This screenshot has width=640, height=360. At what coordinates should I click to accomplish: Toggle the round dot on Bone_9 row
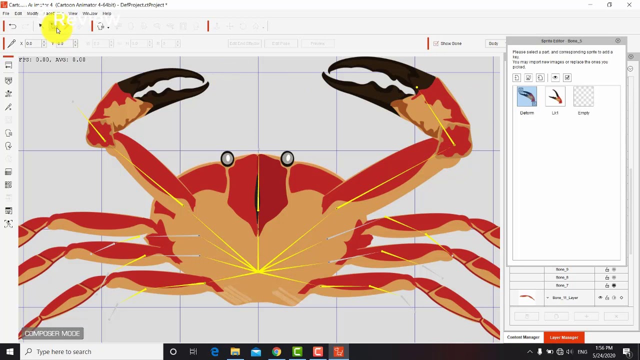coord(614,269)
